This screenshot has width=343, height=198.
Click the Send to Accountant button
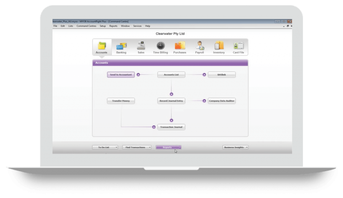click(121, 75)
